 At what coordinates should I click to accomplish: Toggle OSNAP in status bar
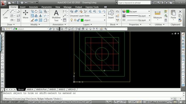pyautogui.click(x=59, y=102)
